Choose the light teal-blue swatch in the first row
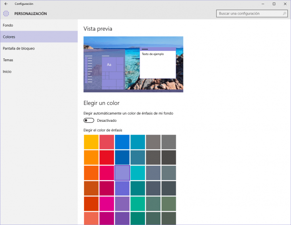291x225 pixels. [138, 142]
